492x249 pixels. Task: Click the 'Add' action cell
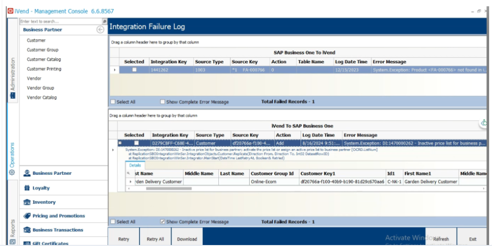[287, 143]
